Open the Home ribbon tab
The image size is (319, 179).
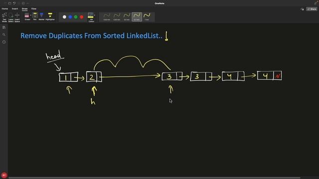[x=5, y=9]
